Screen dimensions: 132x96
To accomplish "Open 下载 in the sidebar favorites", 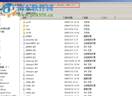I will click(x=2, y=32).
